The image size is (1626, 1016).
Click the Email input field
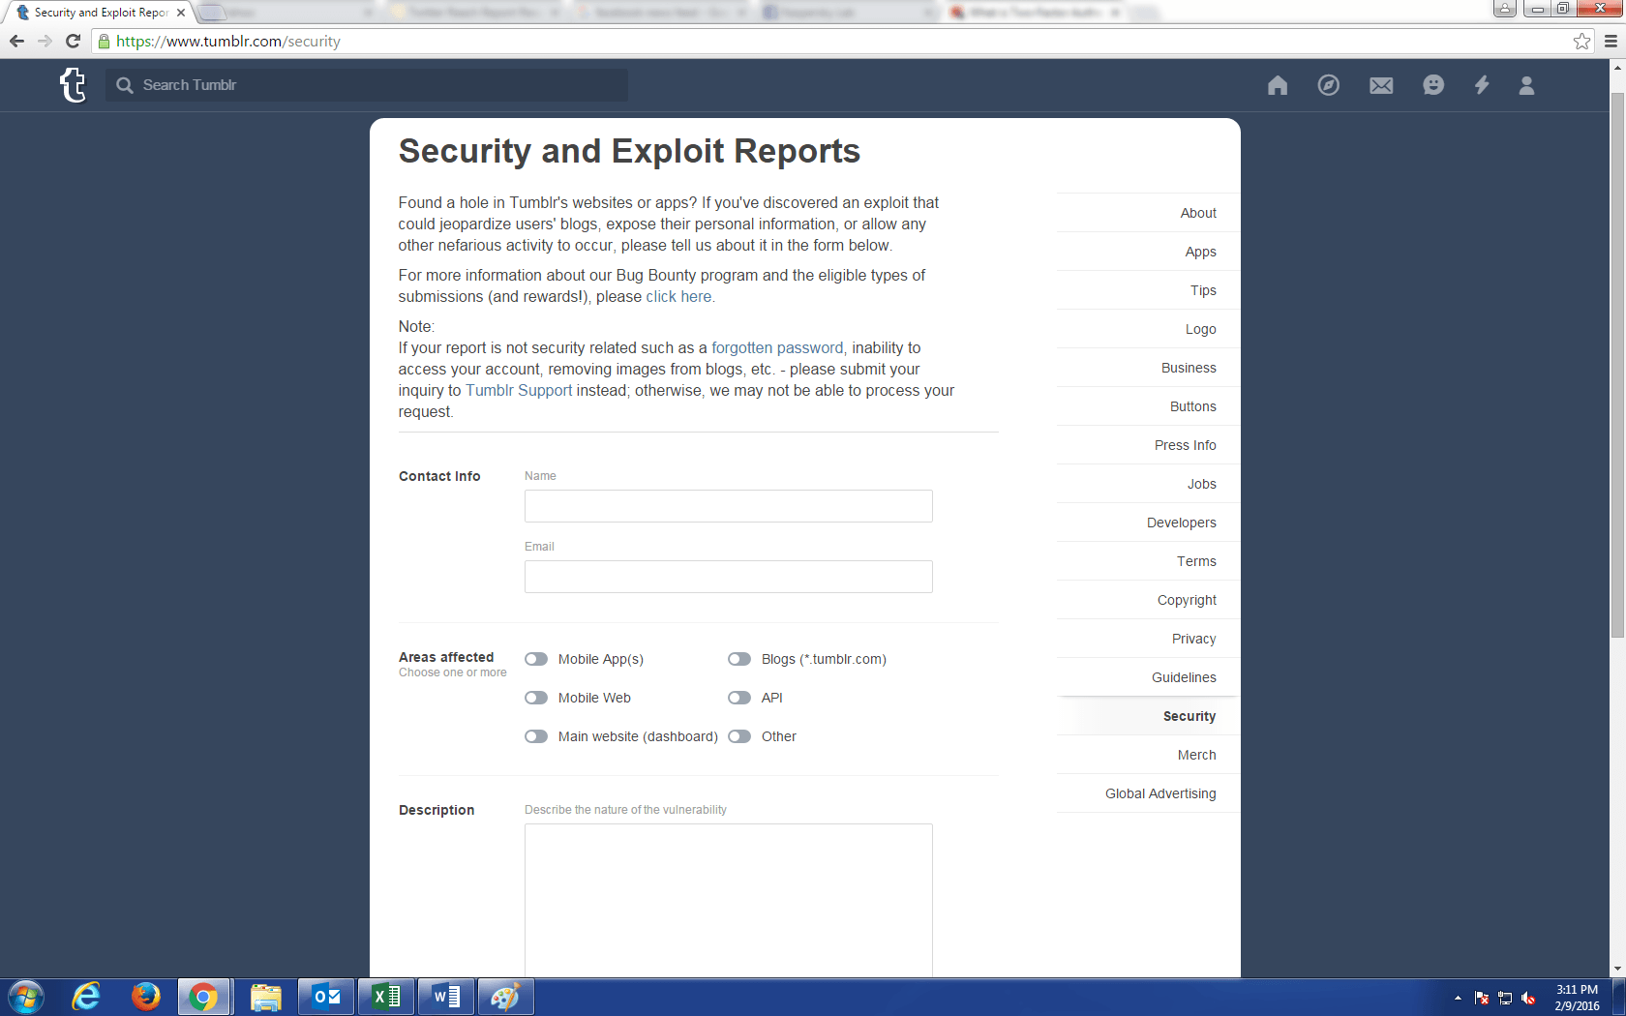729,577
